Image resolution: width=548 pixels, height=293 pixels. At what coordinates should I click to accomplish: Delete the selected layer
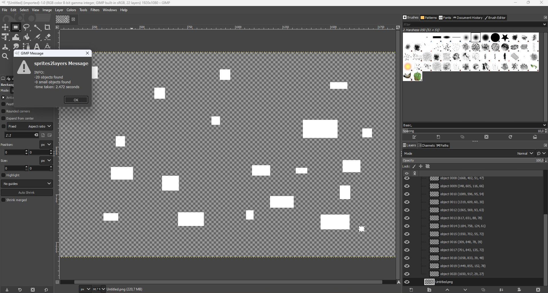point(538,290)
